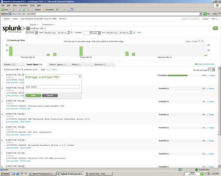The image size is (221, 176).
Task: Click the tags text field containing ewk watch
Action: [52, 87]
